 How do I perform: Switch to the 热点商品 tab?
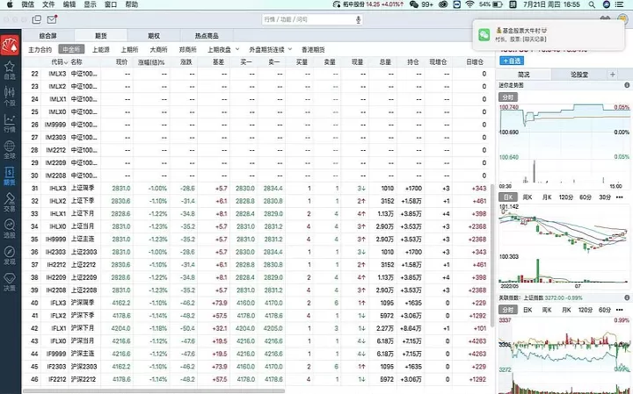(x=207, y=36)
